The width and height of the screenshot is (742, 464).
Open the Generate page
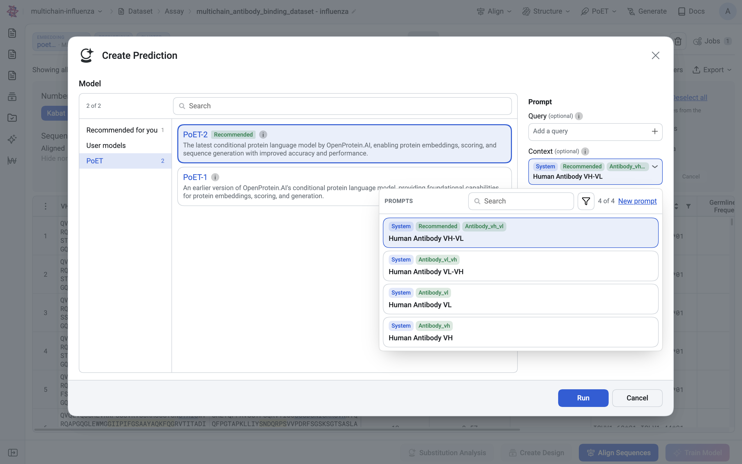click(647, 11)
